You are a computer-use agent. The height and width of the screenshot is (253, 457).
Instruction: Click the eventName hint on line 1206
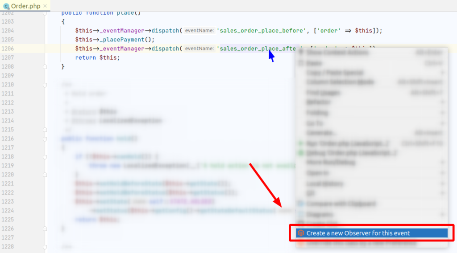coord(199,49)
